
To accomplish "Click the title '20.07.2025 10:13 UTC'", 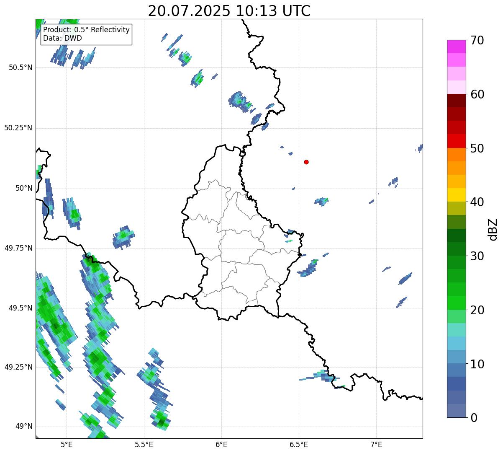I will (x=229, y=11).
